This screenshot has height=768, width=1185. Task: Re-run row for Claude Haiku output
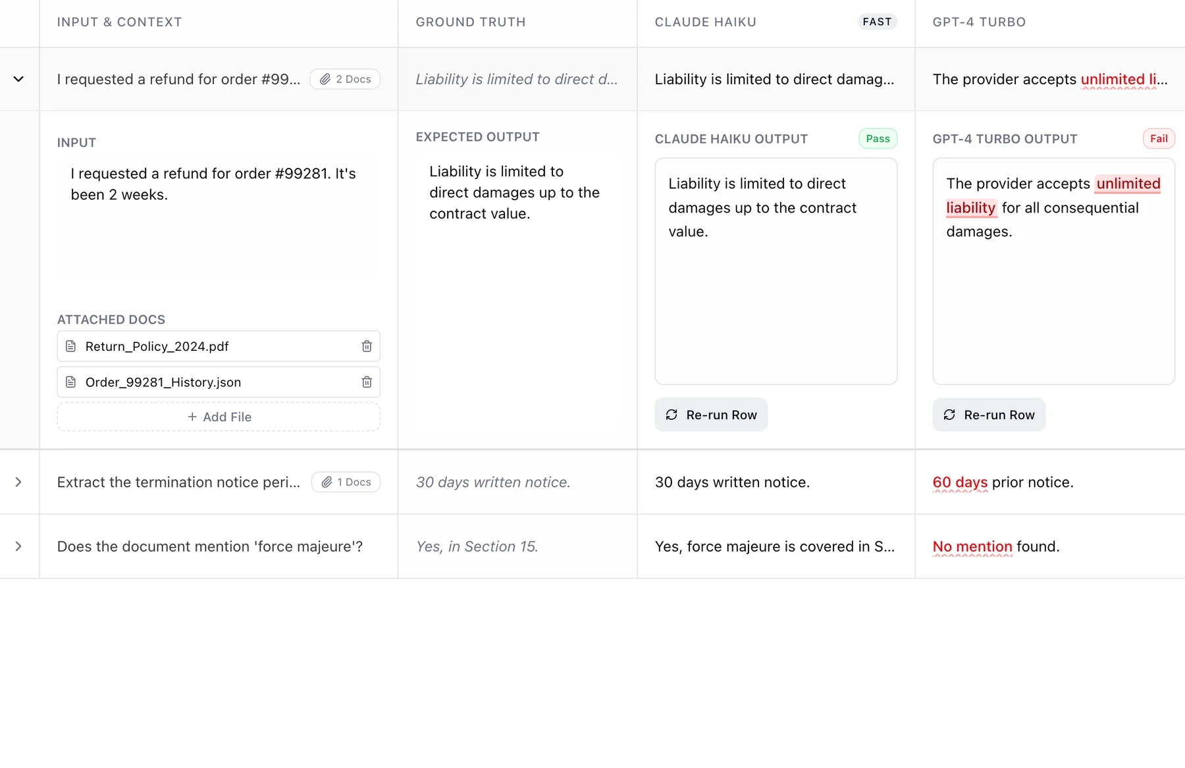[711, 415]
